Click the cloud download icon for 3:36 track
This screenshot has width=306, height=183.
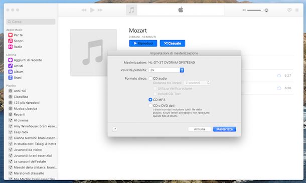[x=279, y=88]
